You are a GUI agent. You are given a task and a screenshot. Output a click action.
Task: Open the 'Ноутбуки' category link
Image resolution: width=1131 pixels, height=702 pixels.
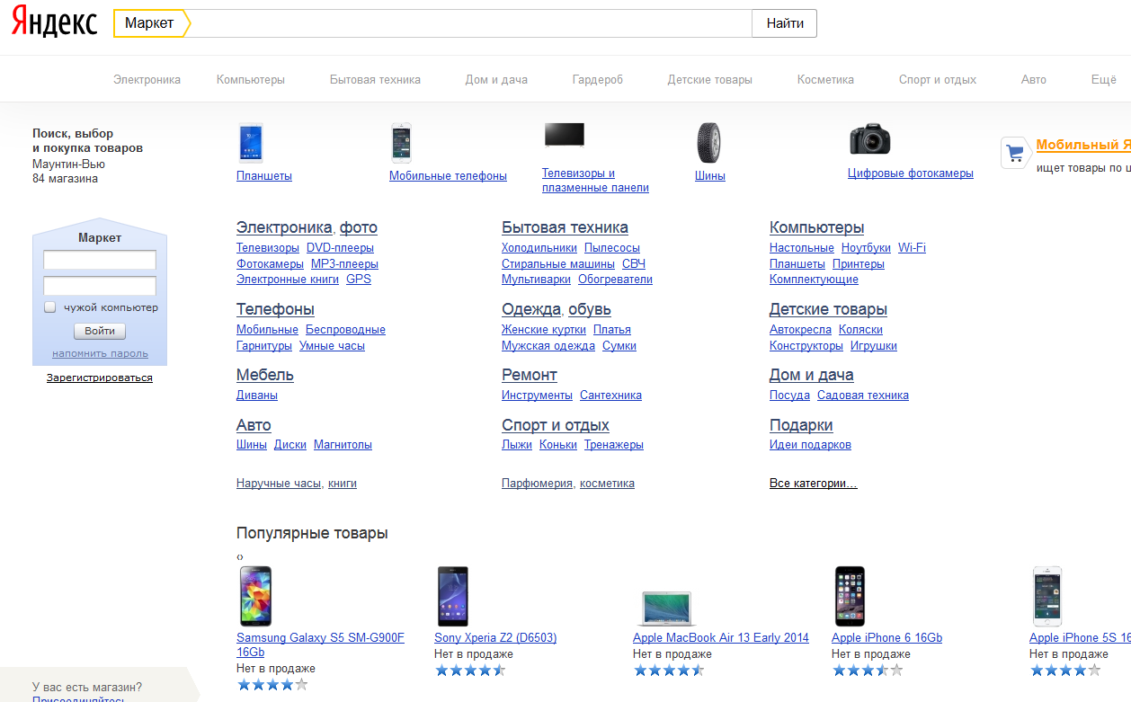(x=866, y=248)
